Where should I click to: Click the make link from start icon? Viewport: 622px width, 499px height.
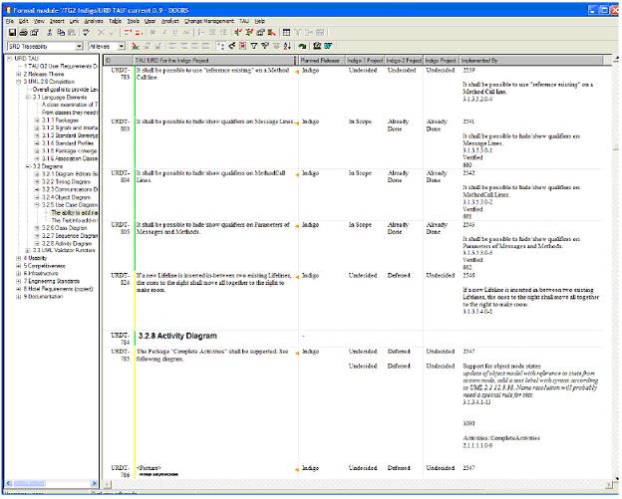pyautogui.click(x=249, y=33)
